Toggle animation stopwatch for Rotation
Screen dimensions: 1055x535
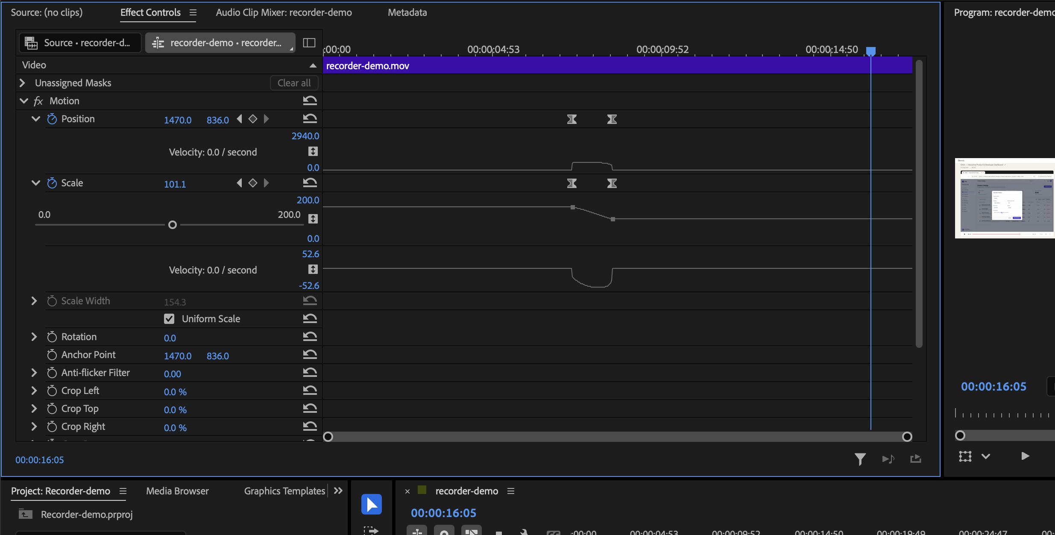52,337
